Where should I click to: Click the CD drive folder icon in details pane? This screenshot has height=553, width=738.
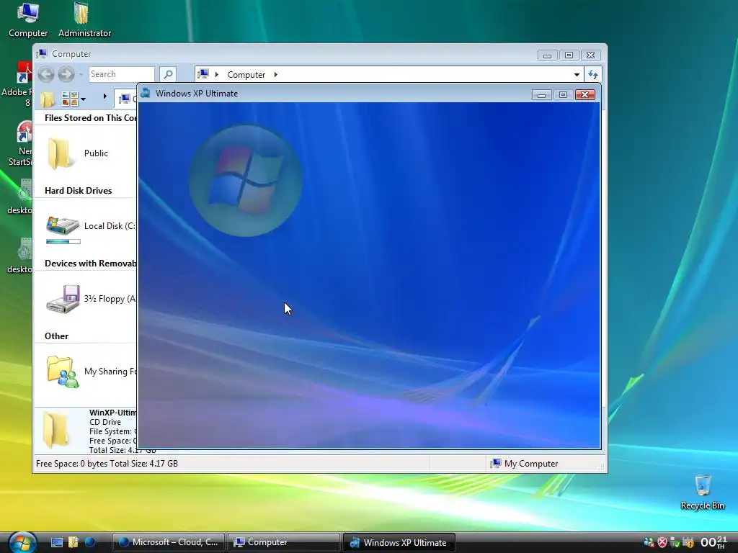(55, 430)
